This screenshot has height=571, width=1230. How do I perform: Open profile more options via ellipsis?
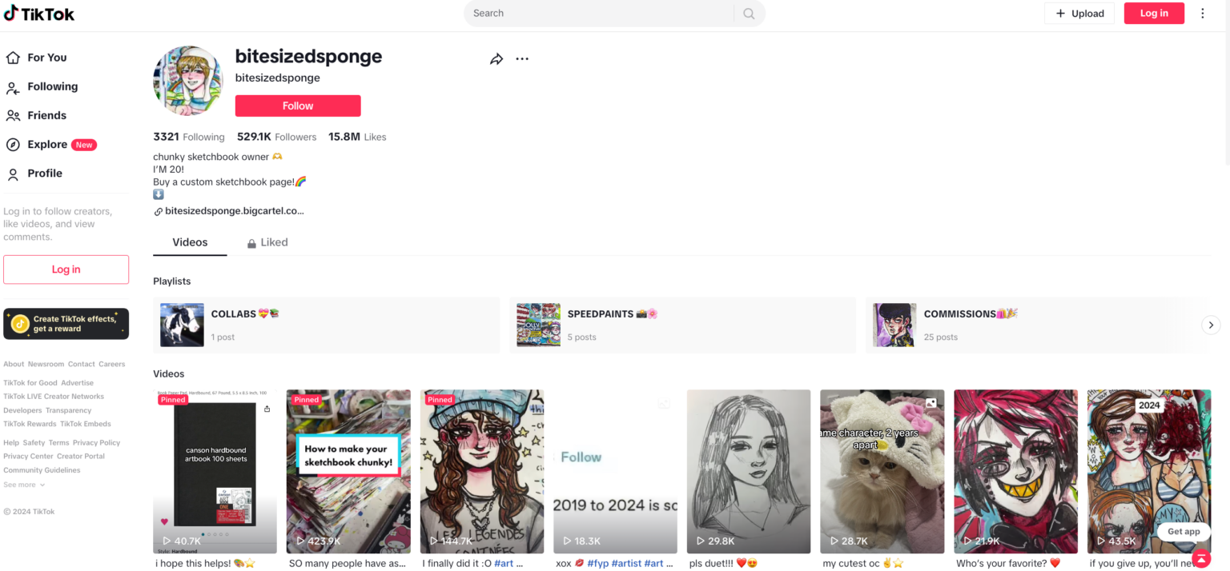click(x=522, y=58)
